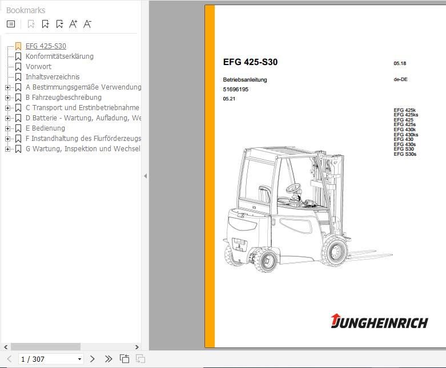Open the bookmark options list menu icon
Viewport: 446px width, 368px height.
11,24
